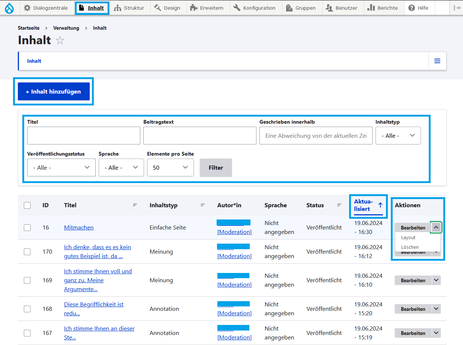Sort by Status column header text
The image size is (463, 345).
pyautogui.click(x=315, y=205)
